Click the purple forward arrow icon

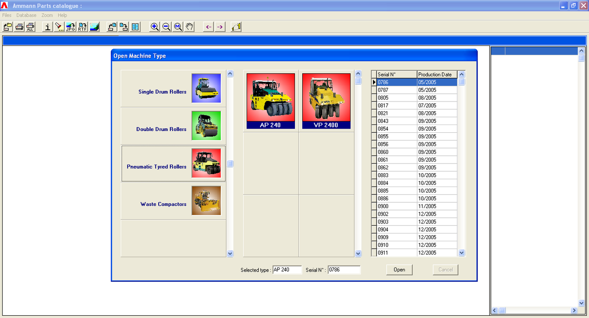[x=219, y=27]
